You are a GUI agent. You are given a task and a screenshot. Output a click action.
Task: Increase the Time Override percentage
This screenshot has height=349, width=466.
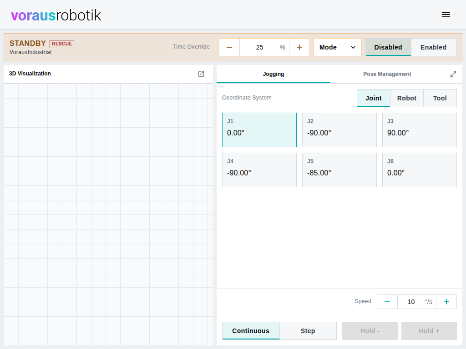pos(299,47)
